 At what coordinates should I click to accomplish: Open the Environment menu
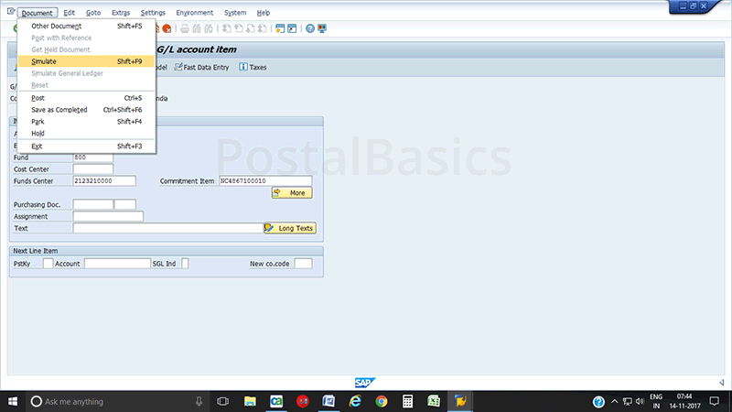[x=194, y=13]
